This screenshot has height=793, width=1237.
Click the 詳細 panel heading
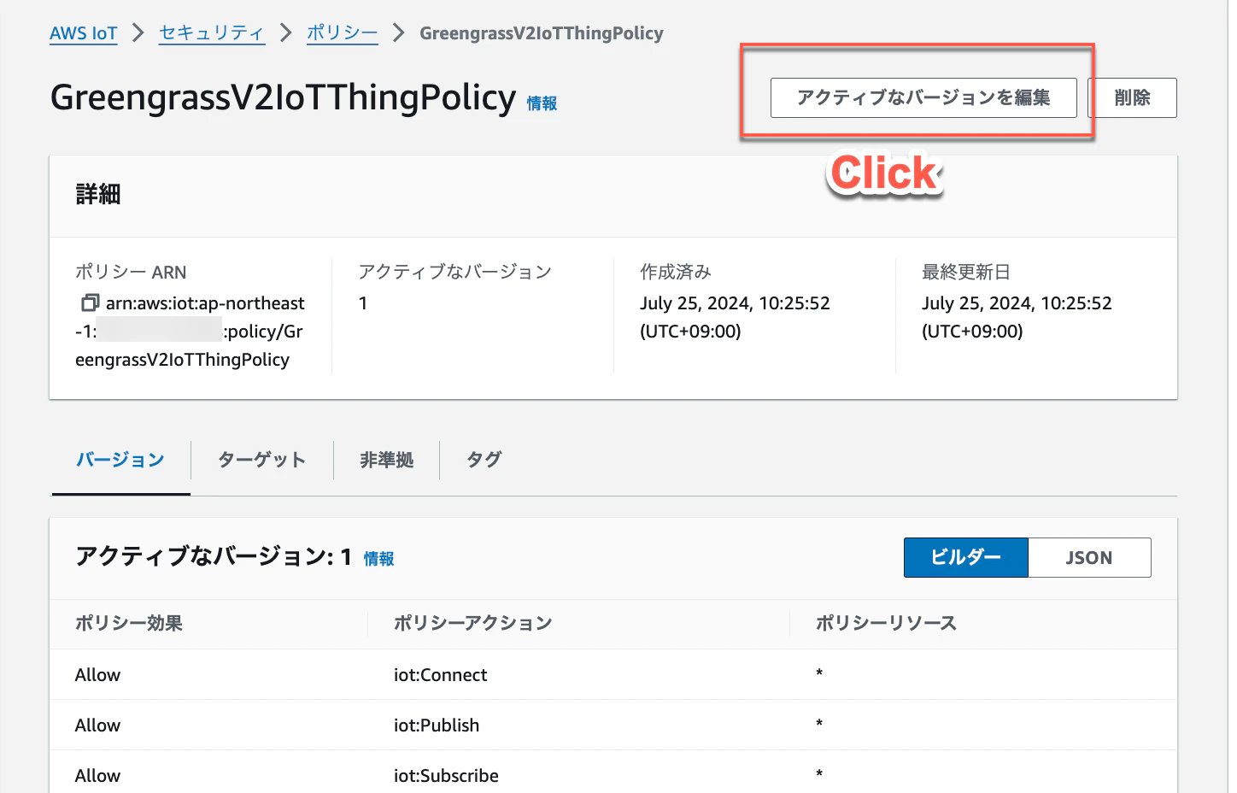98,195
